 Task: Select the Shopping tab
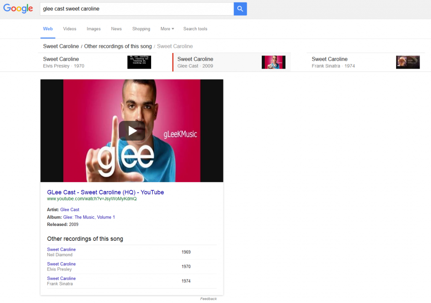point(141,29)
